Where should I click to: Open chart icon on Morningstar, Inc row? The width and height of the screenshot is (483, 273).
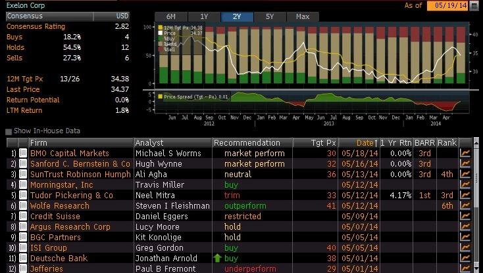pyautogui.click(x=465, y=184)
